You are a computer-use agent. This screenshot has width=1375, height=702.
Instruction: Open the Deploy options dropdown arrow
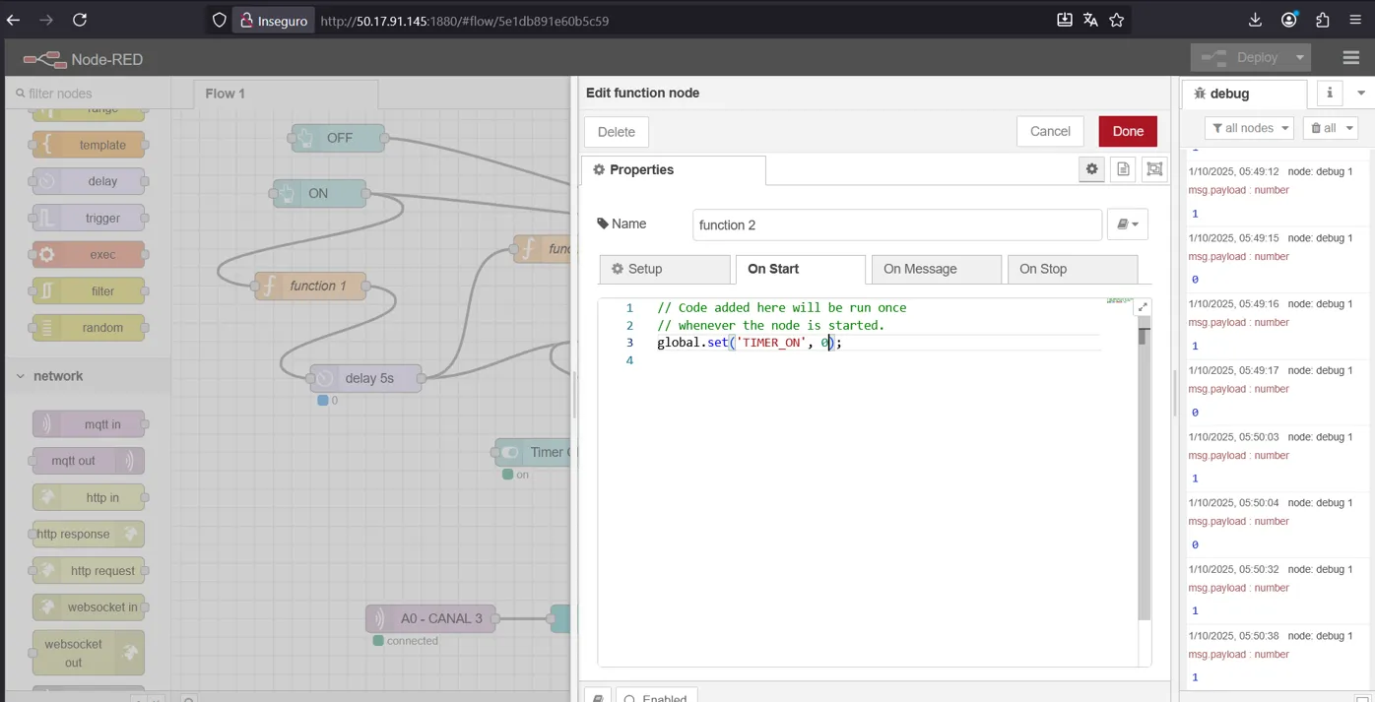1300,58
